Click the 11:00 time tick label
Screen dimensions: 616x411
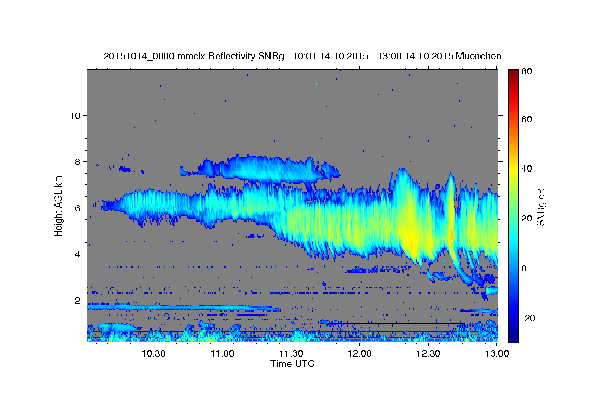point(222,353)
